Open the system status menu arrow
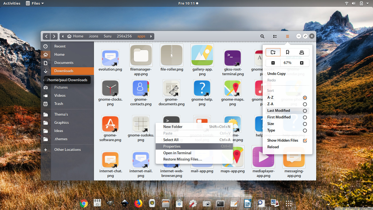Screen dimensions: 373x210 [x=368, y=4]
